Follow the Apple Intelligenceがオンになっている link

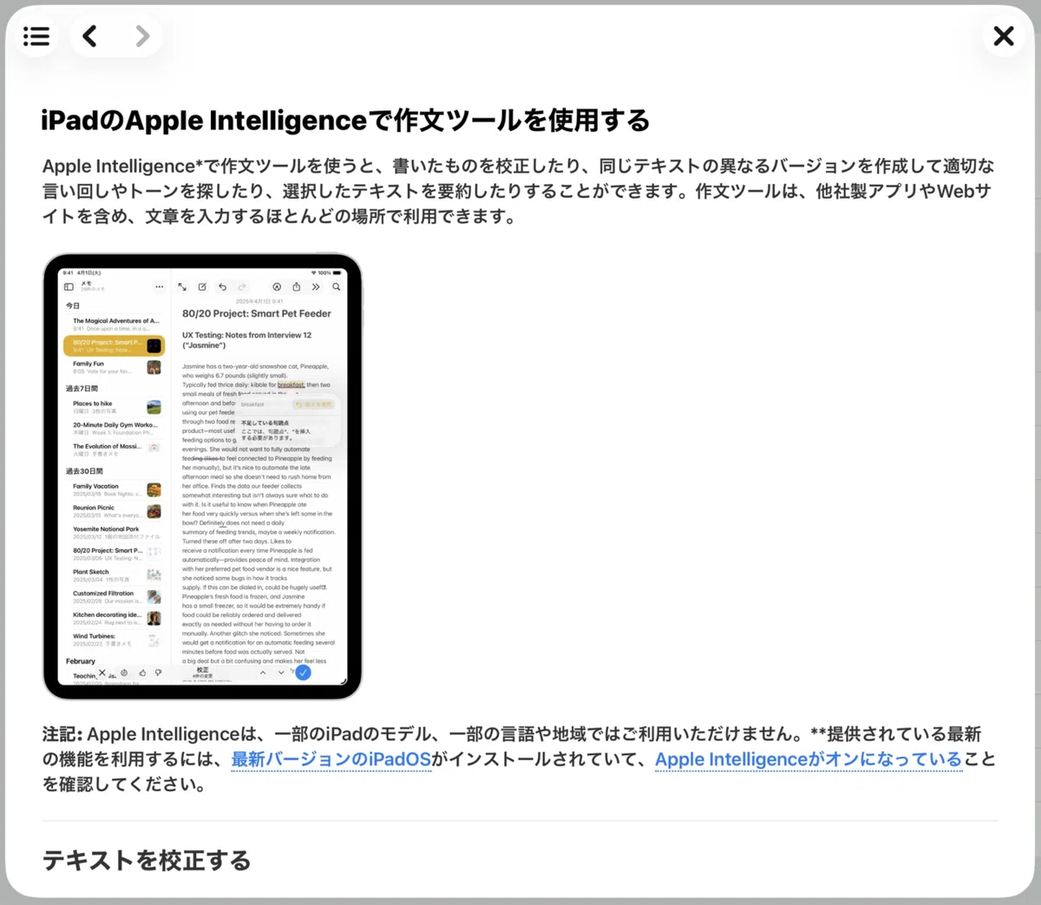point(809,759)
